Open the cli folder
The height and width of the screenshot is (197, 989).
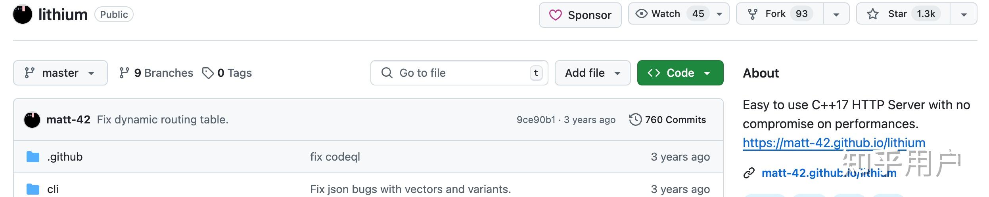53,189
